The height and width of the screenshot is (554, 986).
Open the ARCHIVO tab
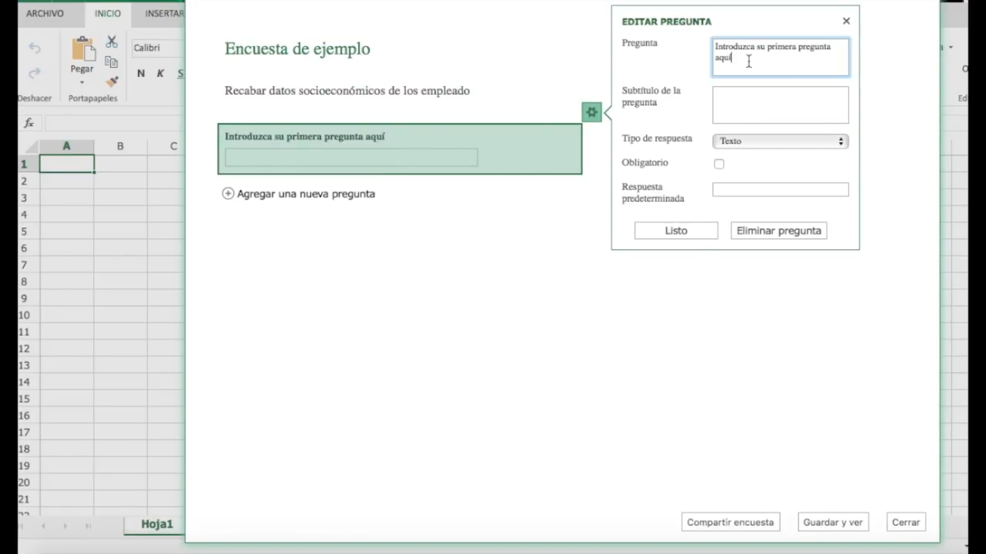coord(44,14)
